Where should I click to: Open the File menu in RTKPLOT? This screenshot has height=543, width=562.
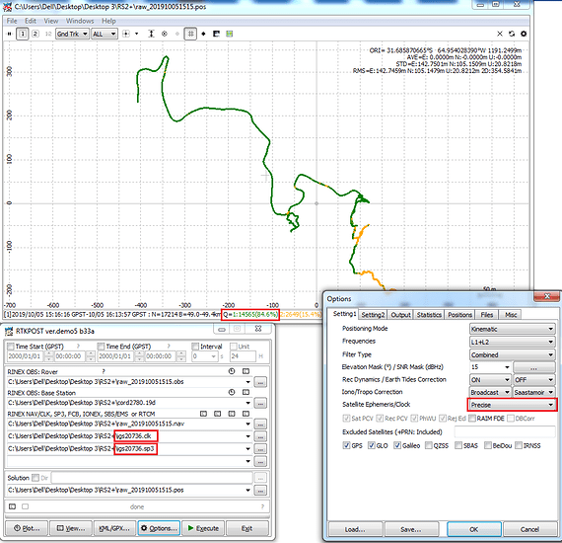[x=12, y=21]
